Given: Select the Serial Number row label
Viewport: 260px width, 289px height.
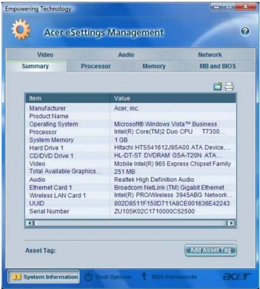Looking at the screenshot, I should coord(49,211).
